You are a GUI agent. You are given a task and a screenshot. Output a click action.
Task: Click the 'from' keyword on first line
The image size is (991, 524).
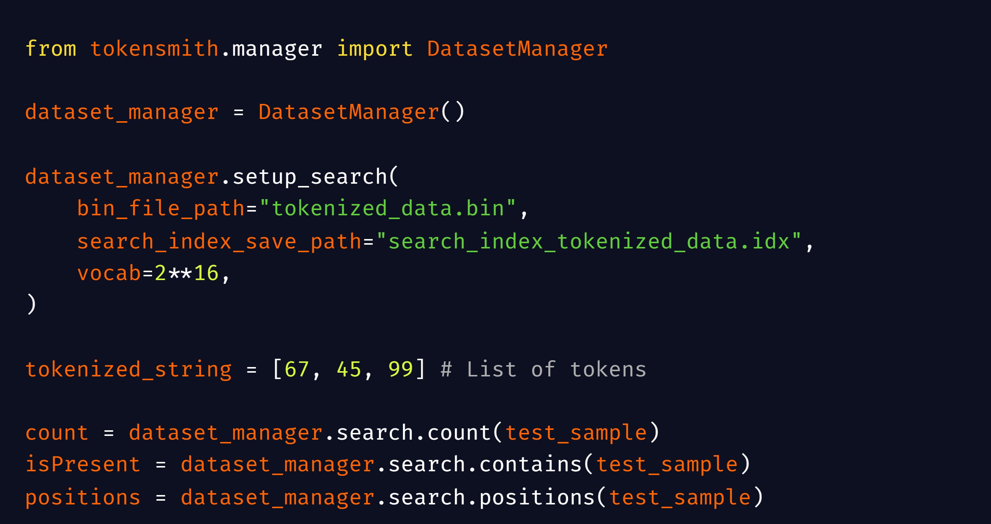point(51,49)
